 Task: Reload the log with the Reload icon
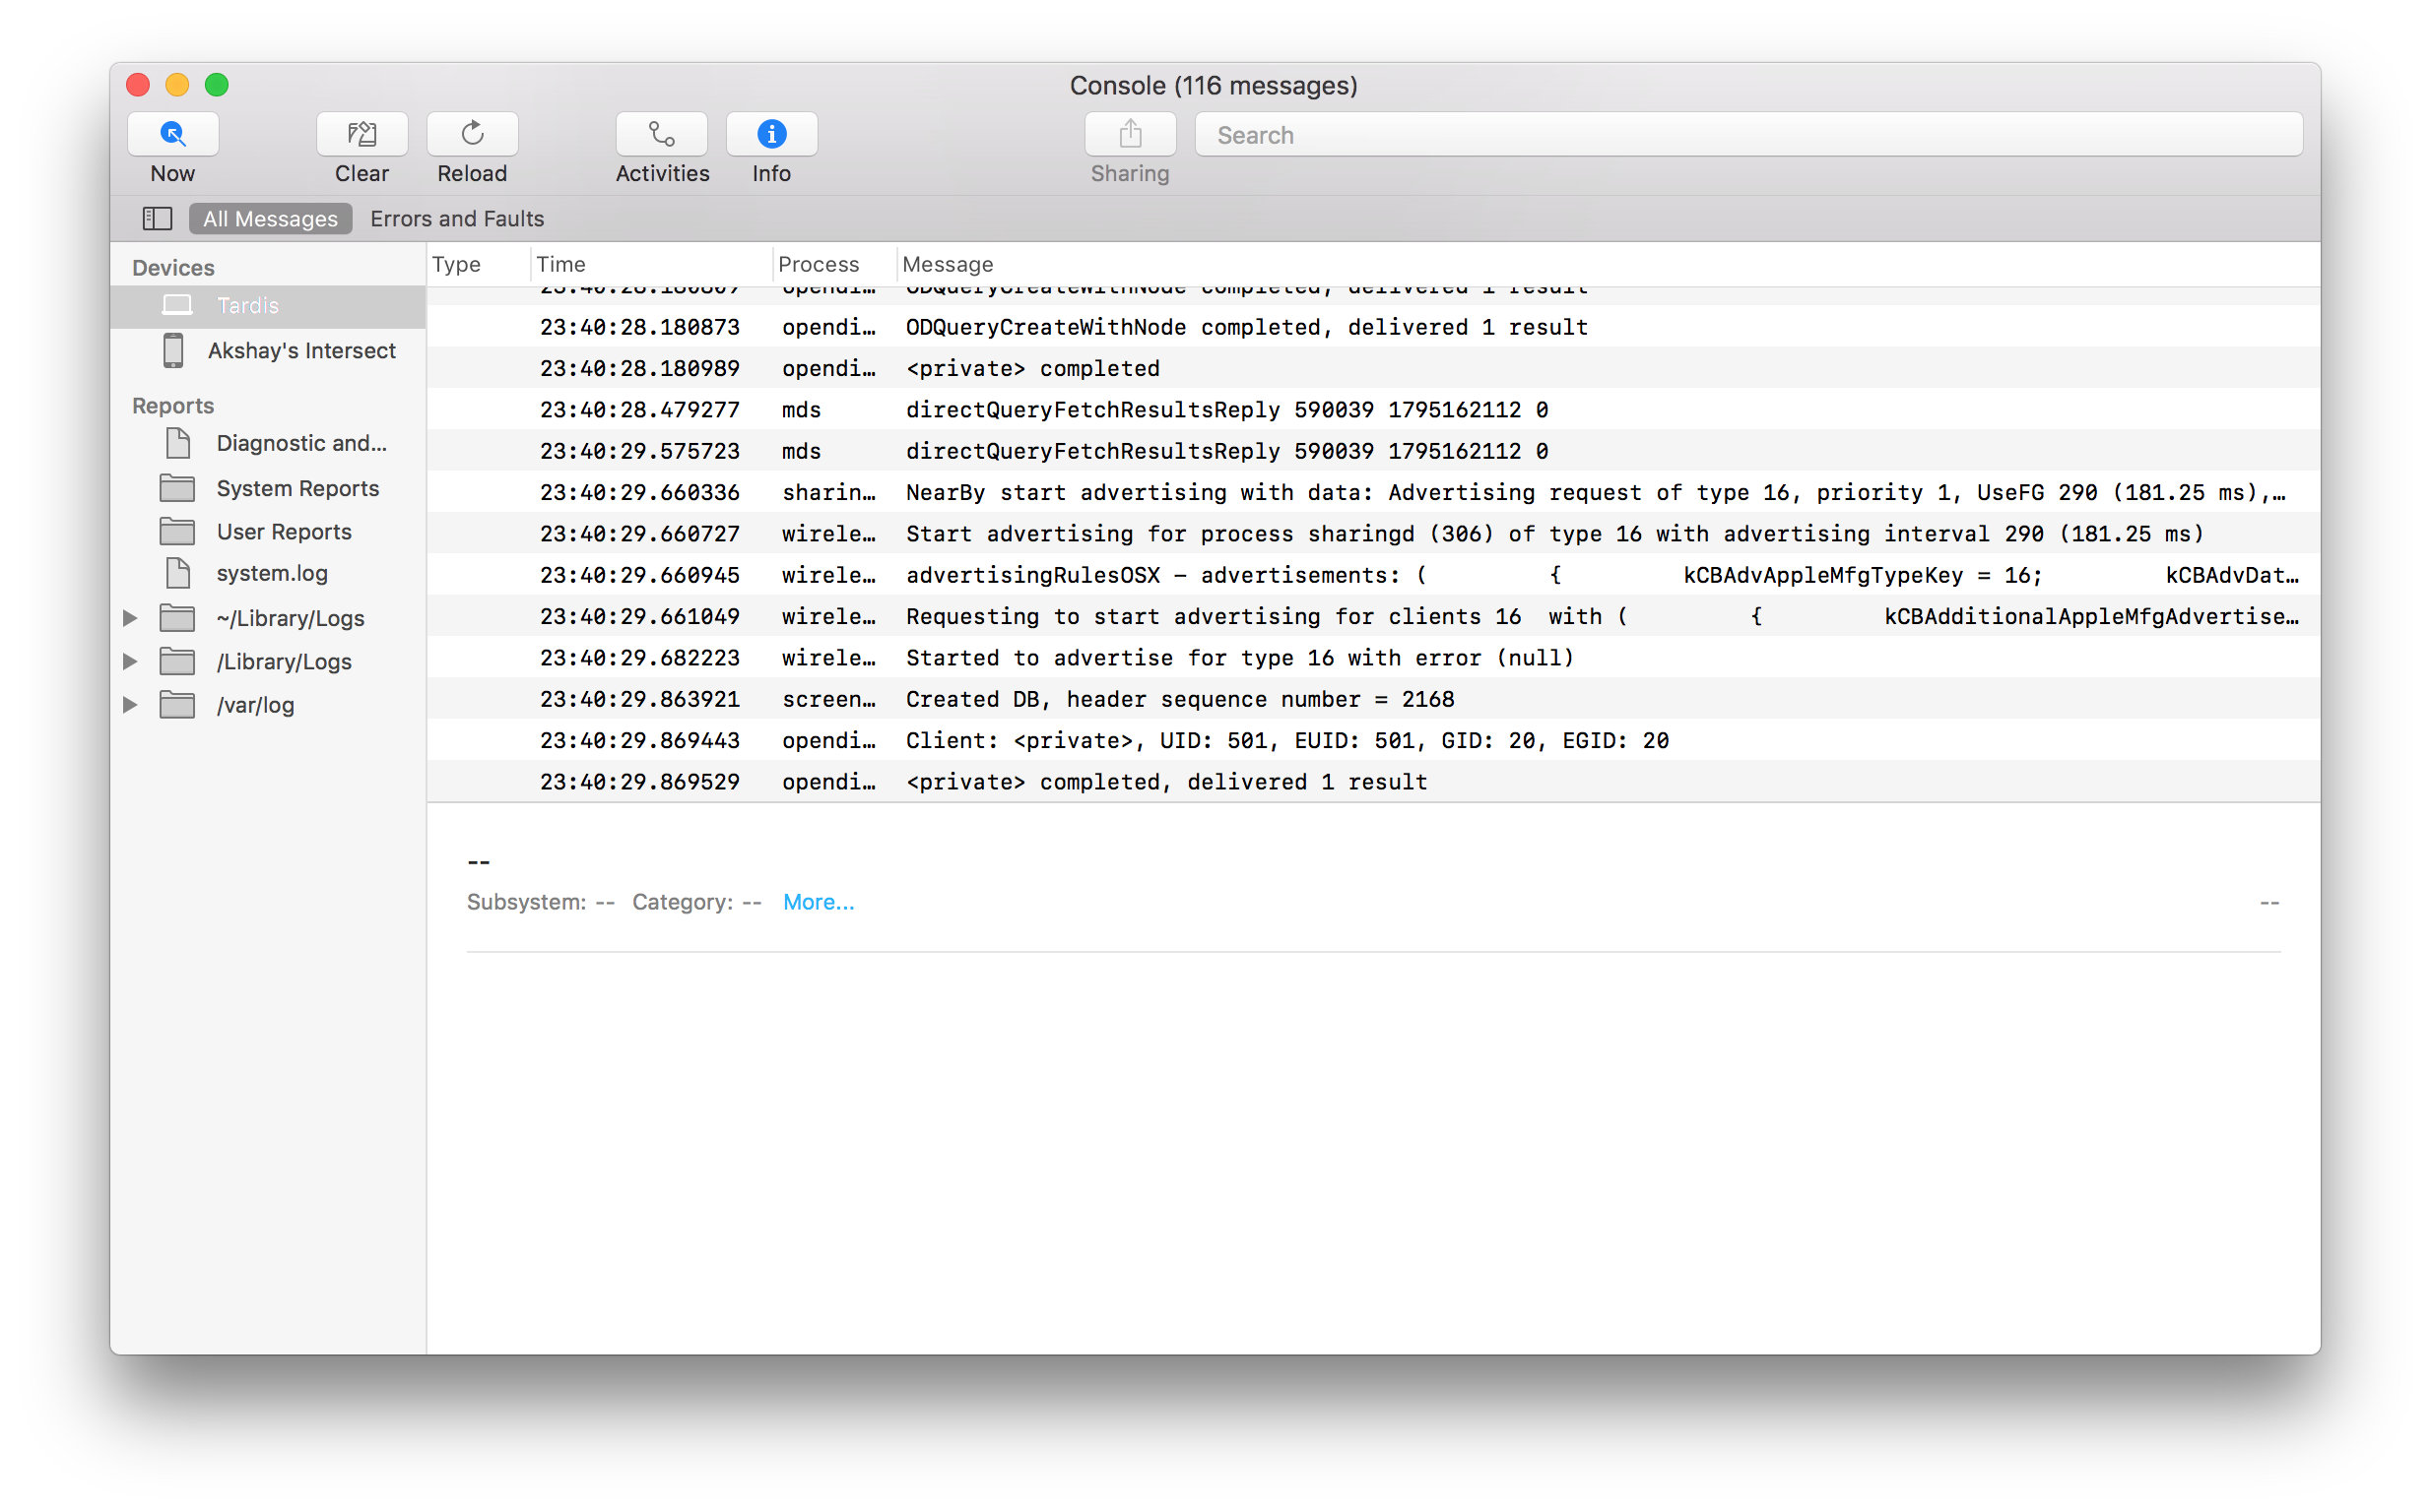pos(472,134)
